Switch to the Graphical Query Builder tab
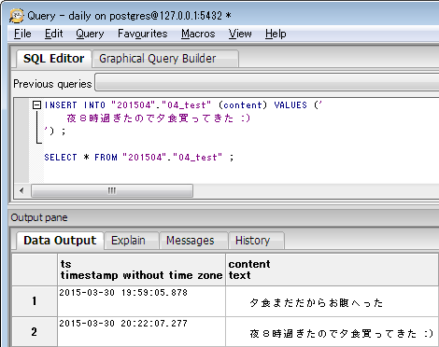Image resolution: width=439 pixels, height=347 pixels. (x=165, y=59)
